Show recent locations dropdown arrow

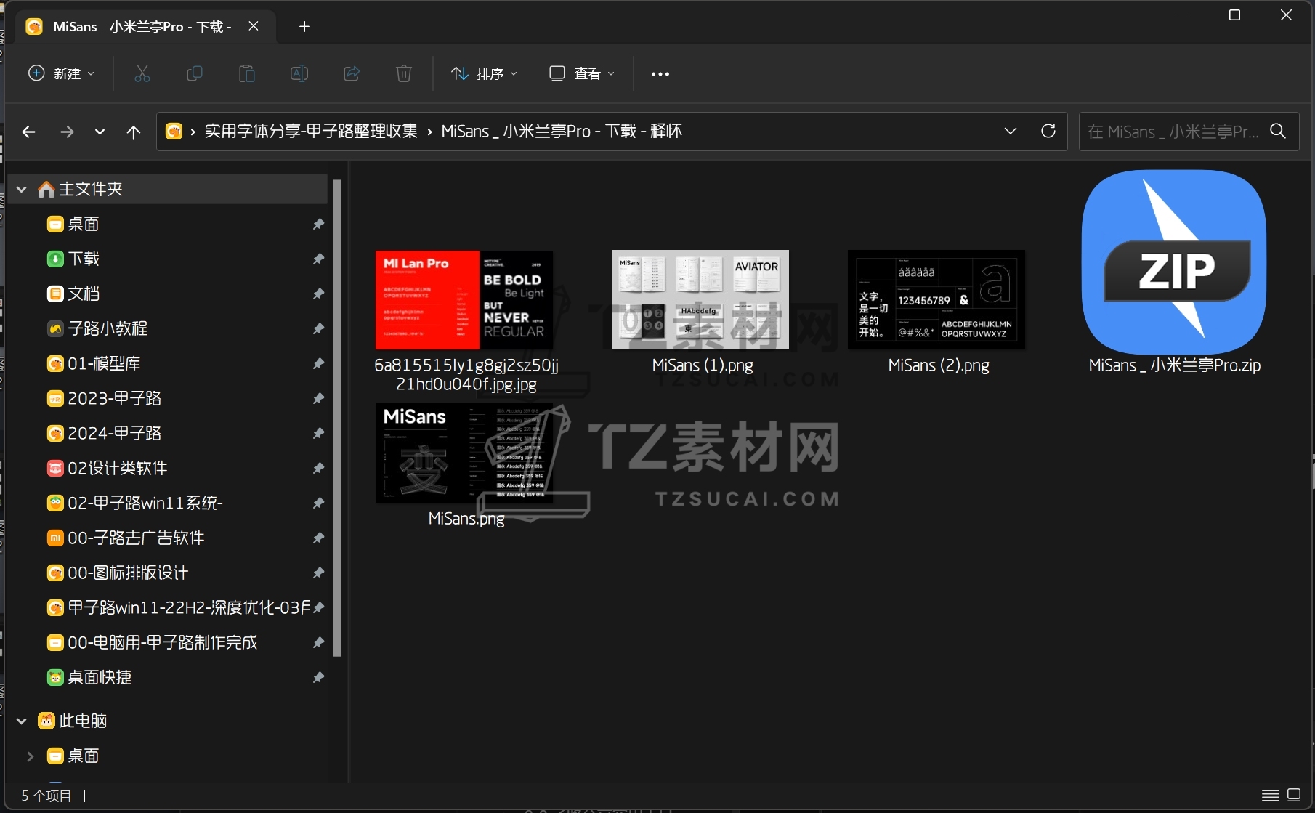tap(100, 132)
